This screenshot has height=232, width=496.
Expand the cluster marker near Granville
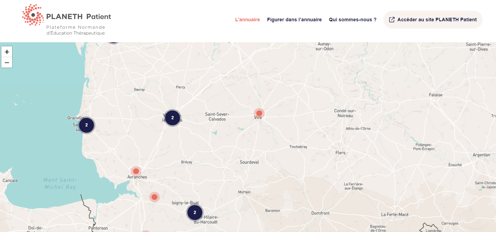point(87,125)
